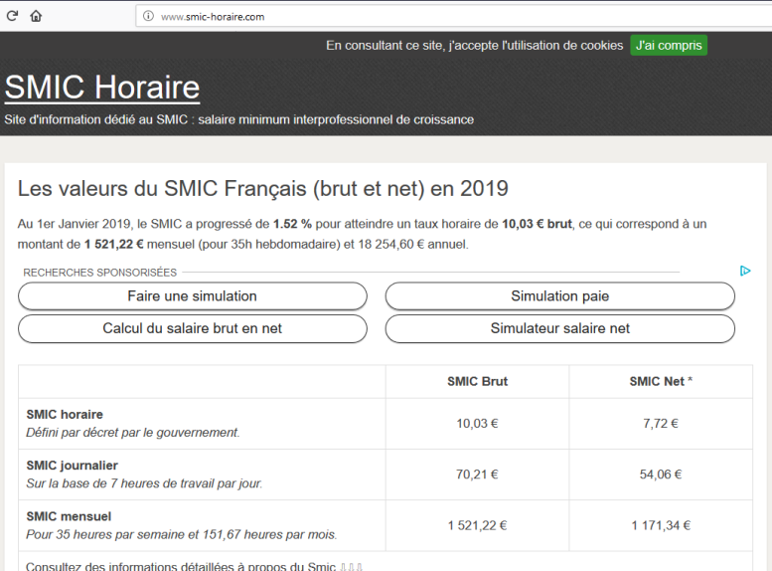Click Calcul du salaire brut en net
The width and height of the screenshot is (772, 571).
(x=193, y=328)
